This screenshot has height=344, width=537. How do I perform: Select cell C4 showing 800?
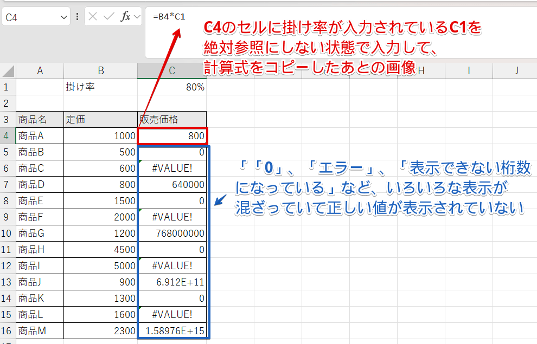point(172,136)
